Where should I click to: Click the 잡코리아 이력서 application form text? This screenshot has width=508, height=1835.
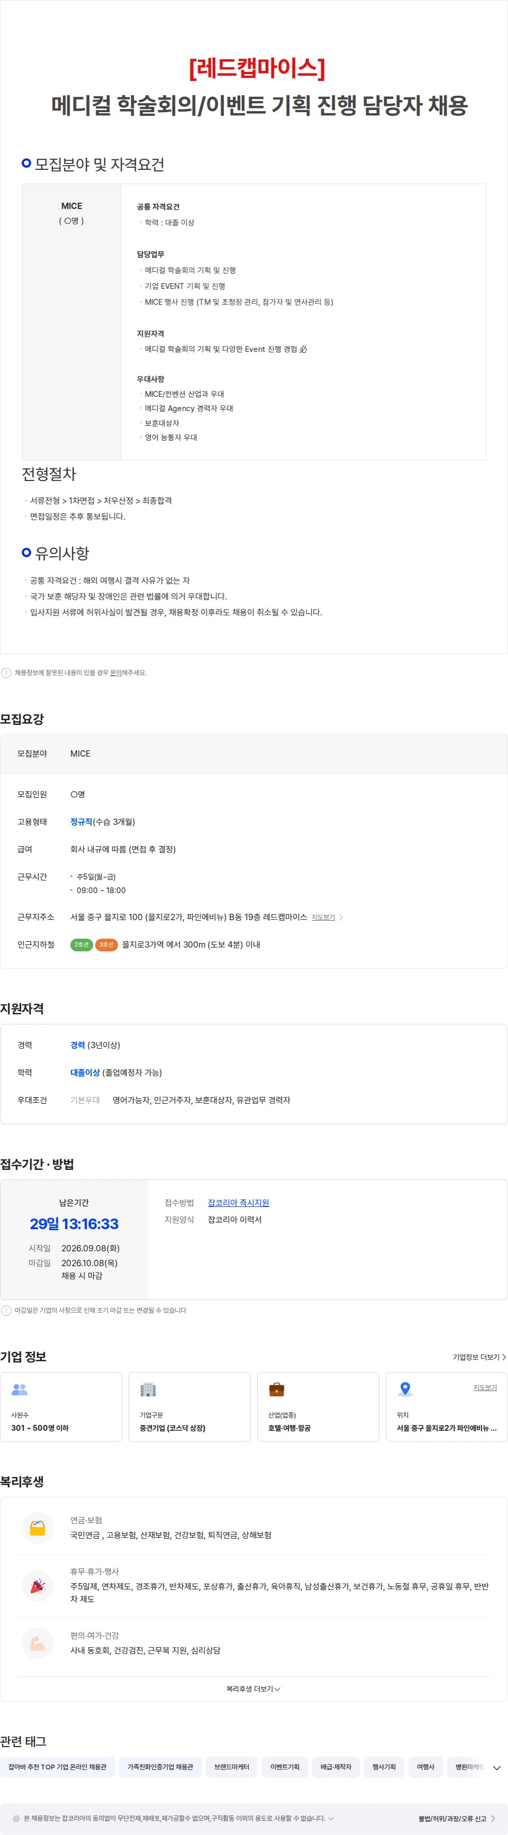(235, 1220)
